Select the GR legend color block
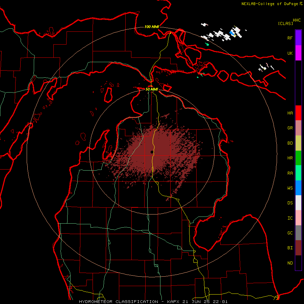 (298, 128)
